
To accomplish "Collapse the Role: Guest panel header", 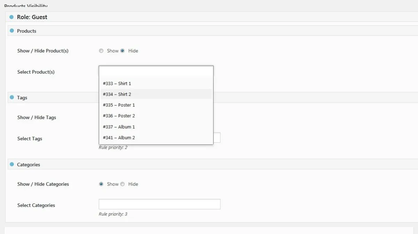I will pyautogui.click(x=212, y=17).
